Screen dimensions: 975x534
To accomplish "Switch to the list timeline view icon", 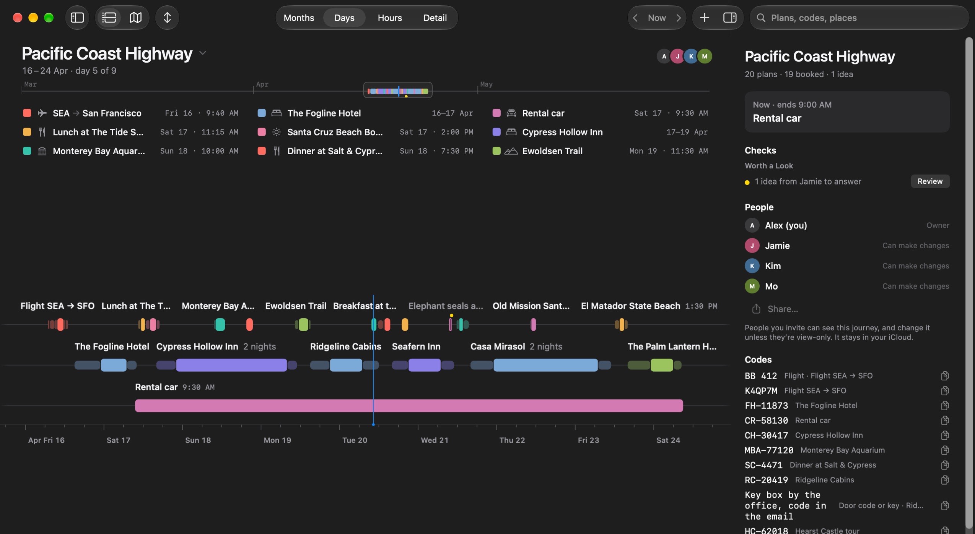I will [x=109, y=18].
